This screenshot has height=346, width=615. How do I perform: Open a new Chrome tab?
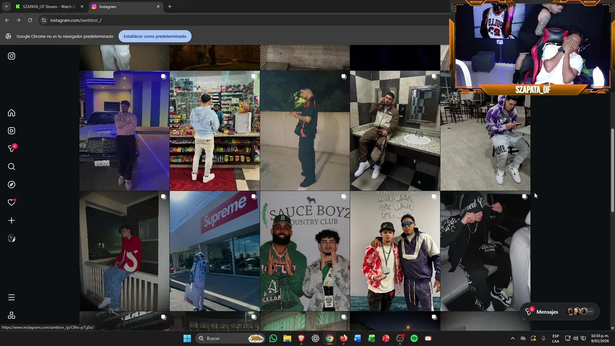click(170, 7)
